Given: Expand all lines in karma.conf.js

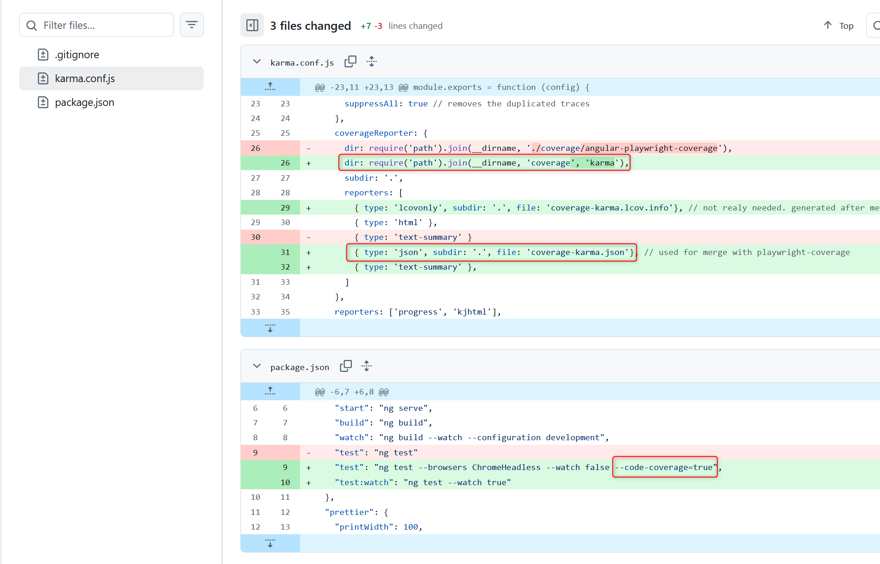Looking at the screenshot, I should (372, 61).
